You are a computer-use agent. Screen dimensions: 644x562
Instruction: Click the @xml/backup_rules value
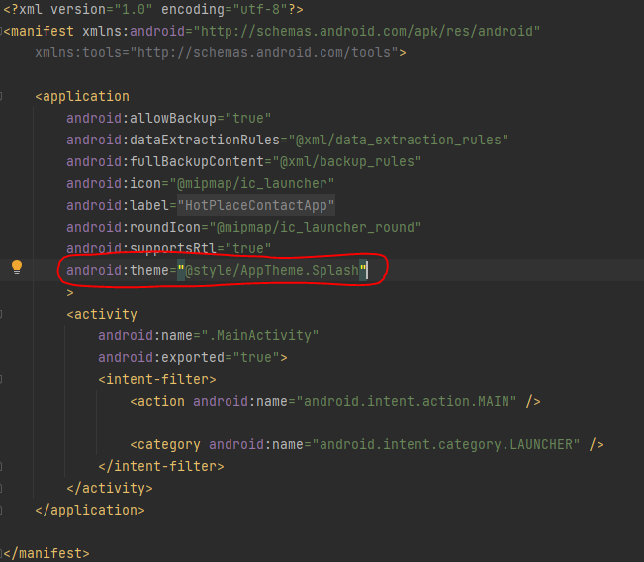click(x=347, y=162)
